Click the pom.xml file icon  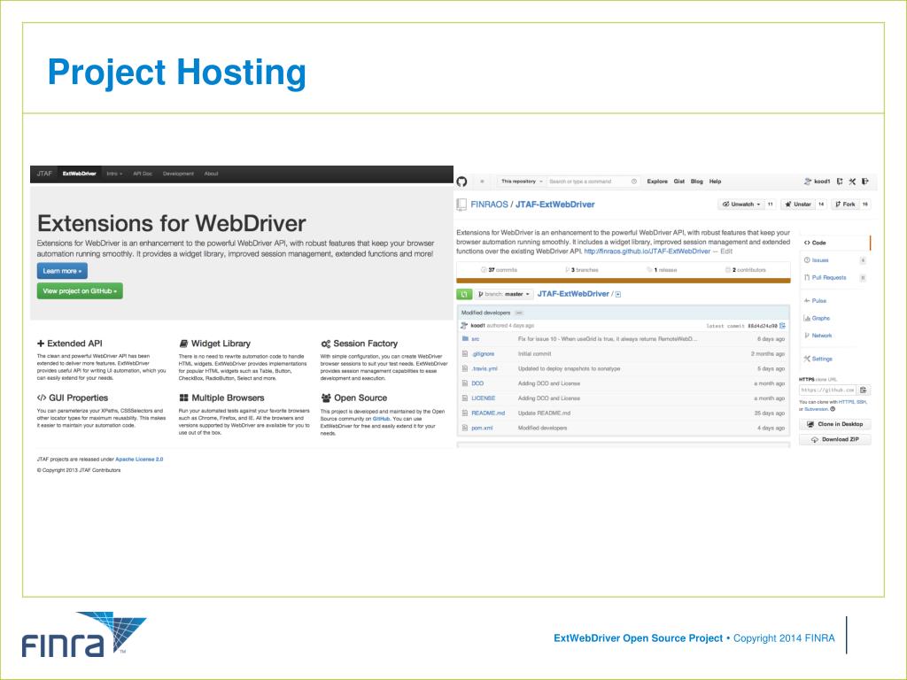pos(465,429)
